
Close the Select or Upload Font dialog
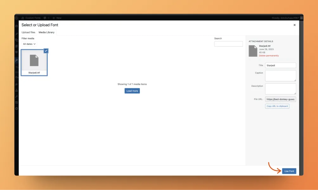295,25
